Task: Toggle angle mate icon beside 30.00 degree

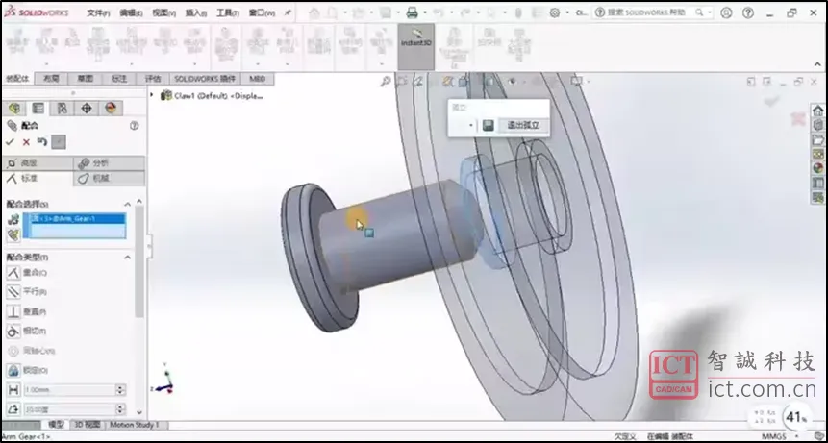Action: 13,409
